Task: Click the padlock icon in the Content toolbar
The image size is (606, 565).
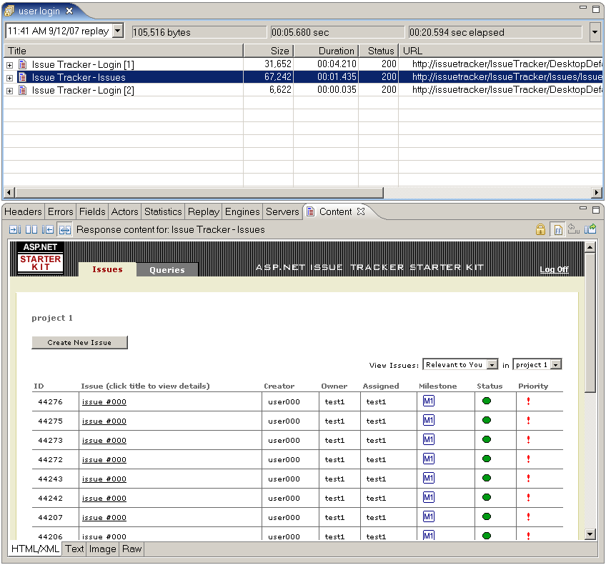Action: [x=541, y=229]
